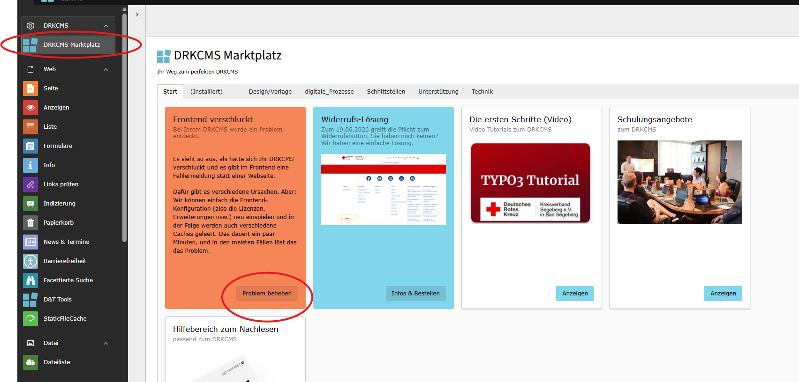Open the Unterstützung tab

[x=438, y=92]
